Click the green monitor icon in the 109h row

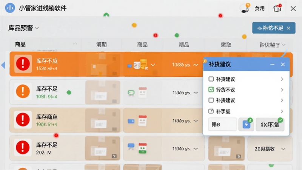pyautogui.click(x=131, y=93)
